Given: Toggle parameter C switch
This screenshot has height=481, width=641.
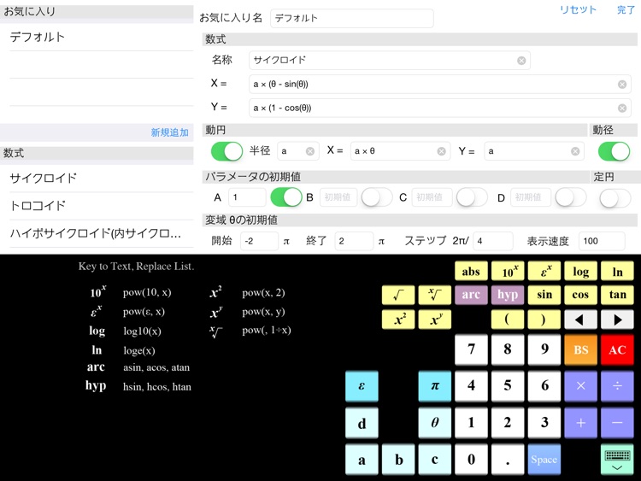Looking at the screenshot, I should 472,197.
